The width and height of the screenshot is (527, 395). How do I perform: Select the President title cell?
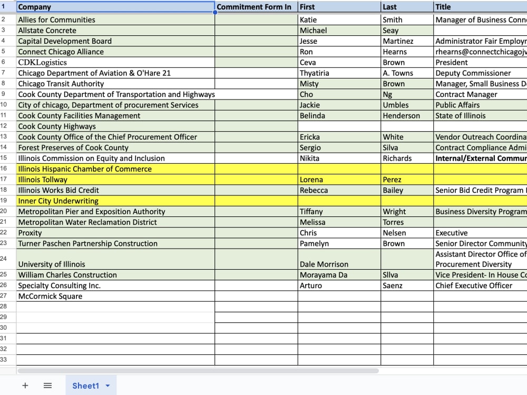tap(480, 63)
